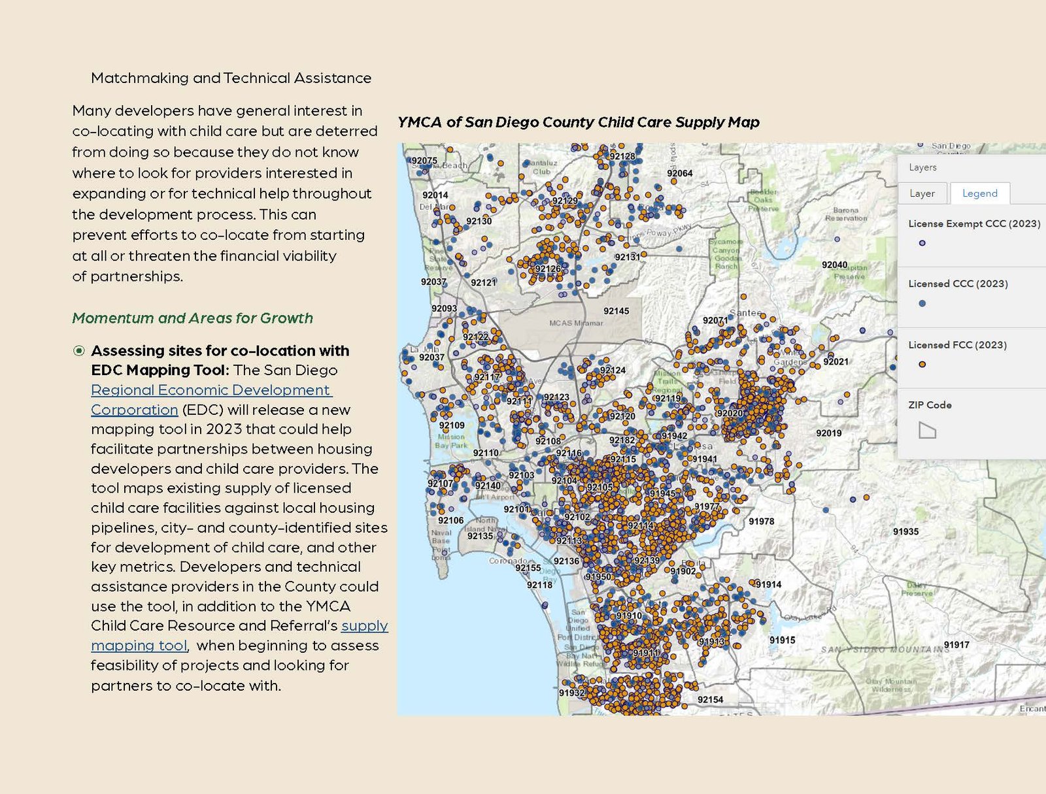Select the ZIP Code legend label
This screenshot has height=794, width=1046.
930,405
